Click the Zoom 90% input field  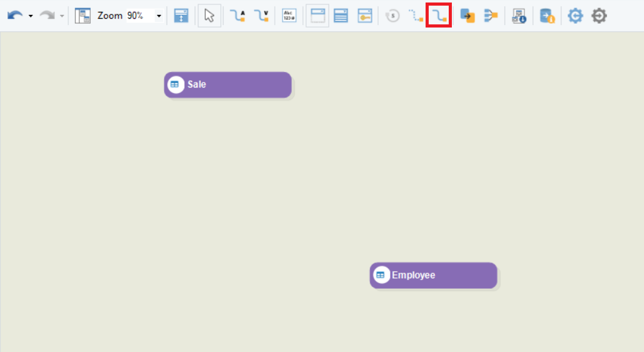click(x=138, y=16)
